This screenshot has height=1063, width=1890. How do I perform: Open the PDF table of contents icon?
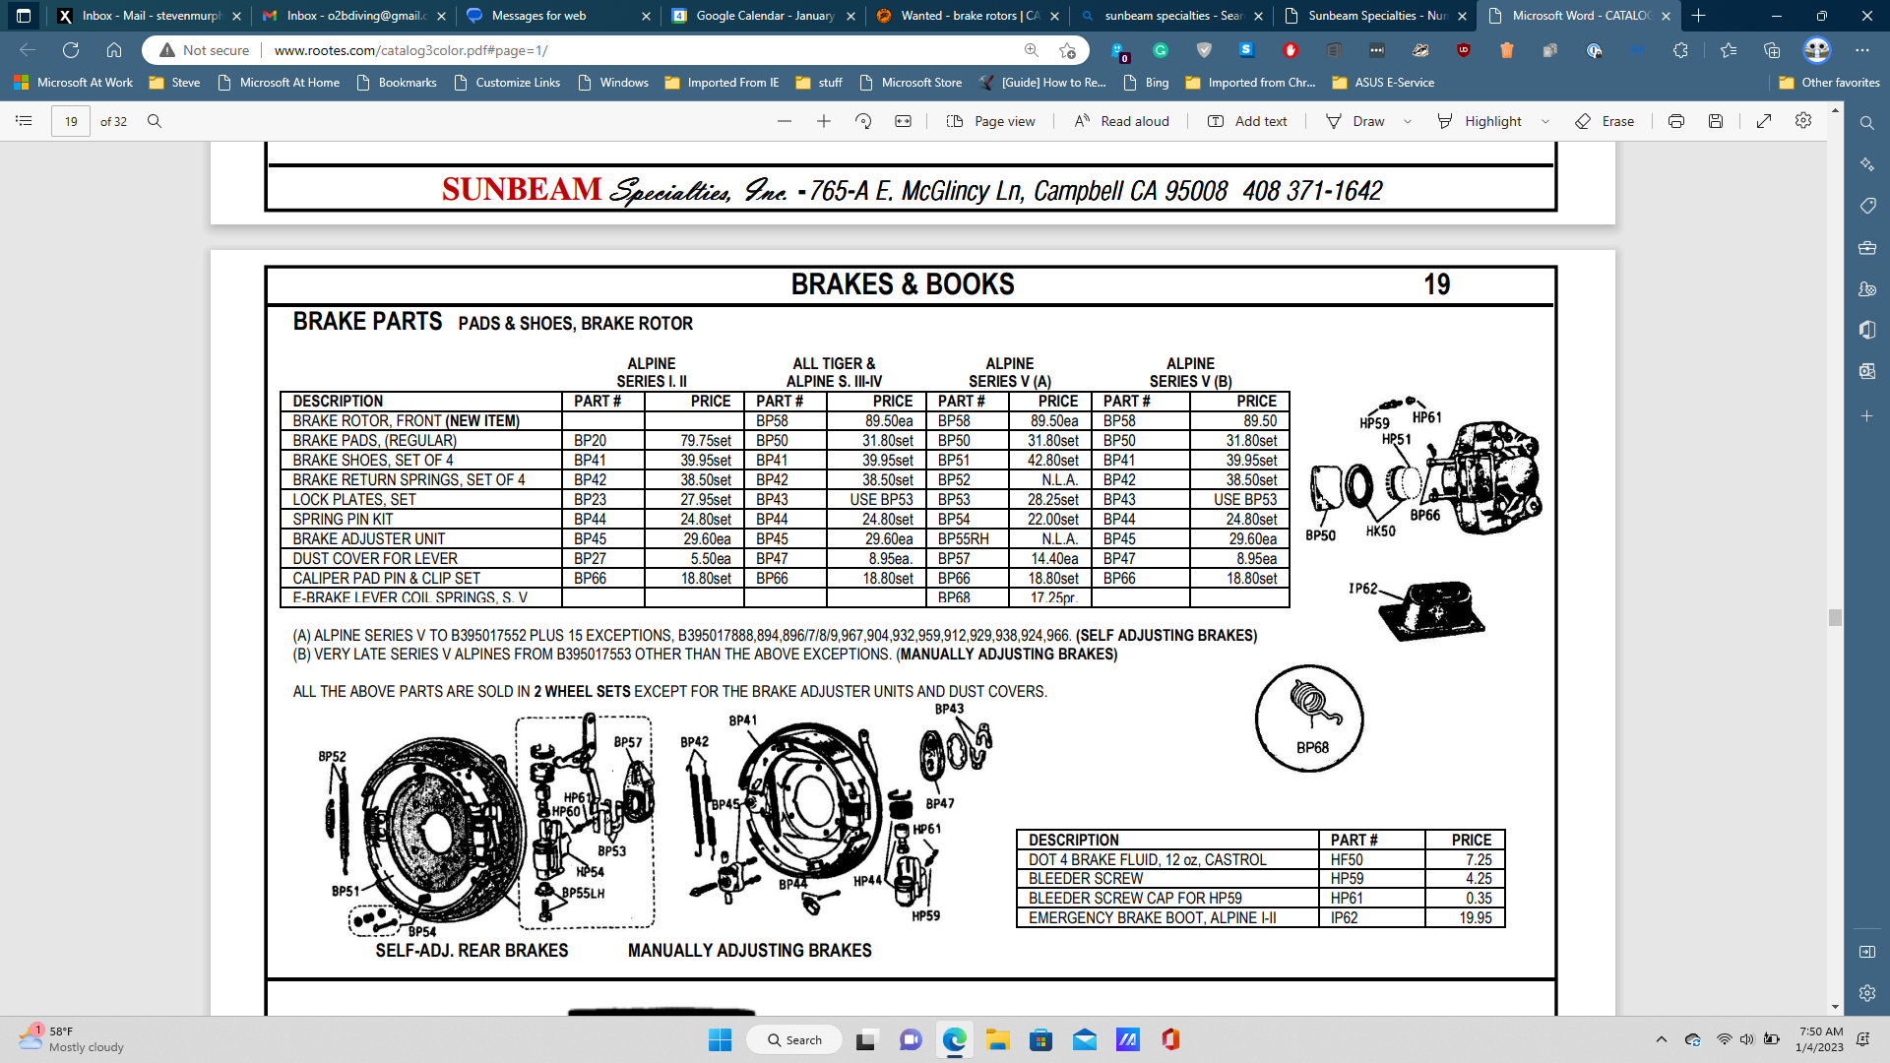tap(25, 121)
